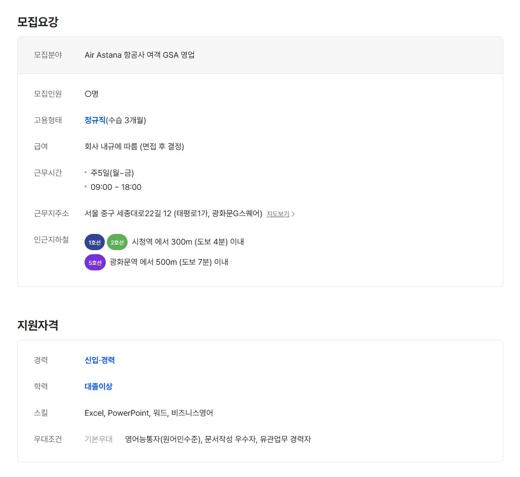This screenshot has width=520, height=477.
Task: Click the 모집요강 section heading
Action: pyautogui.click(x=38, y=22)
